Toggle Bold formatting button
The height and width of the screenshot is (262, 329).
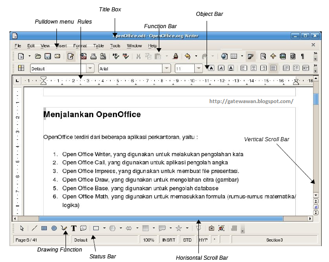point(211,68)
